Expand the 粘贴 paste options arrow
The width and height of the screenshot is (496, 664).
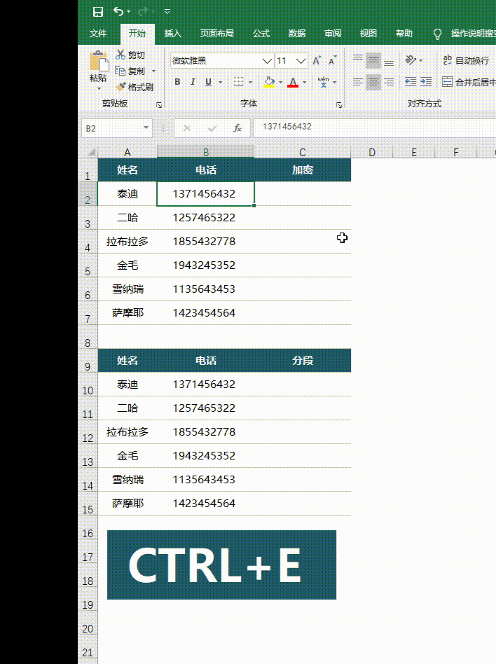[99, 88]
